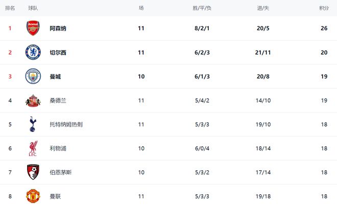Open the 伯恩茅斯 team link

pos(61,172)
